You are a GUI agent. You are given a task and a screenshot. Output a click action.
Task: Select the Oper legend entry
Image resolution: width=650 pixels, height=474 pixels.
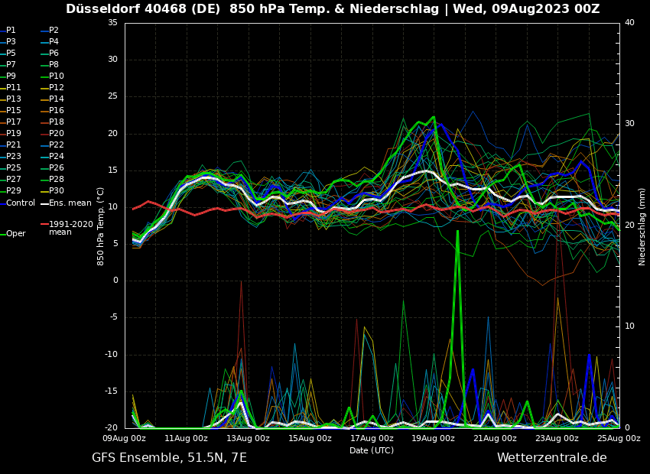click(16, 234)
